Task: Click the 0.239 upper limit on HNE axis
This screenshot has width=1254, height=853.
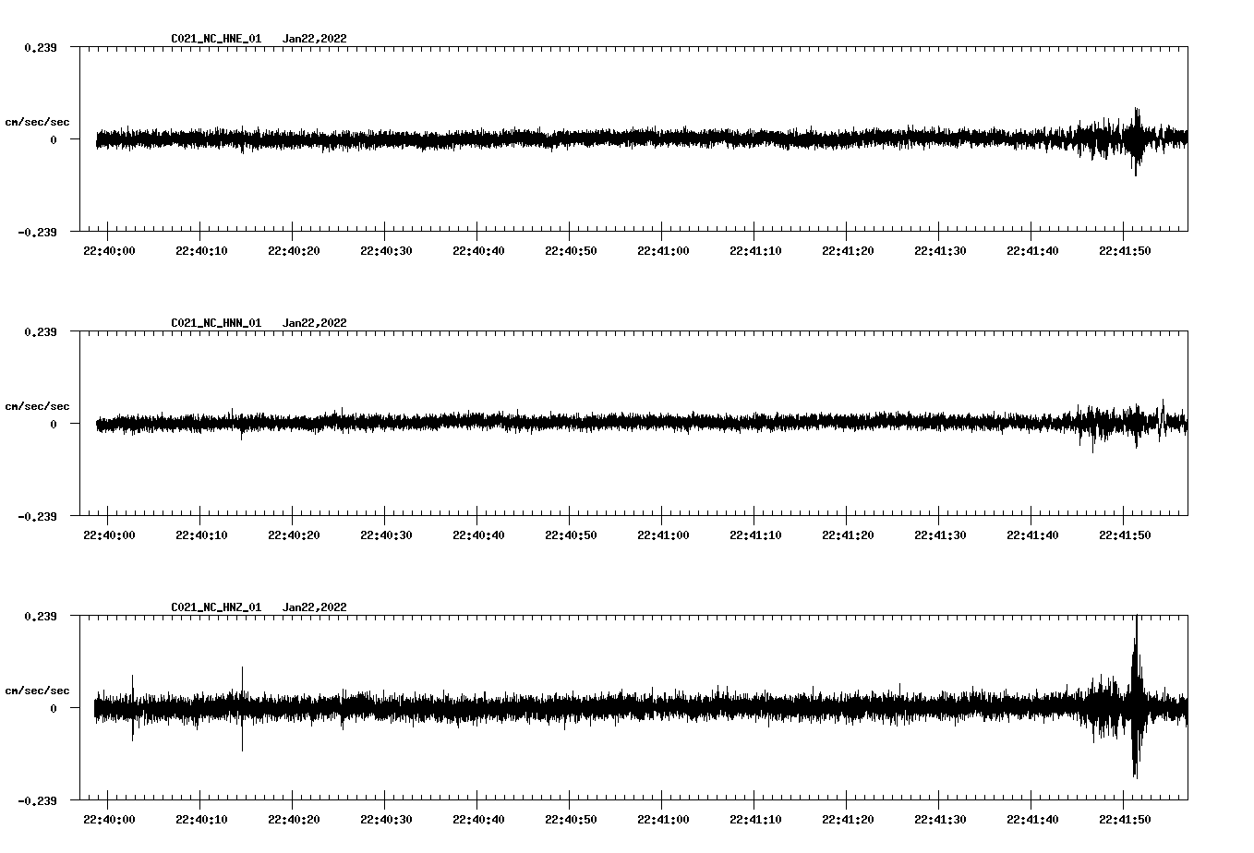Action: [41, 47]
